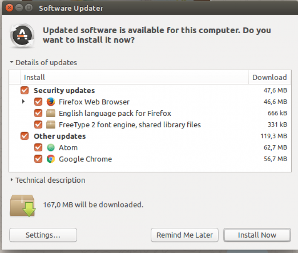Untick the Google Chrome update checkbox
This screenshot has width=298, height=253.
pos(38,159)
